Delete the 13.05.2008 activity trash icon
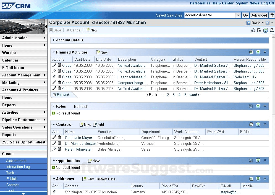 tap(59, 71)
